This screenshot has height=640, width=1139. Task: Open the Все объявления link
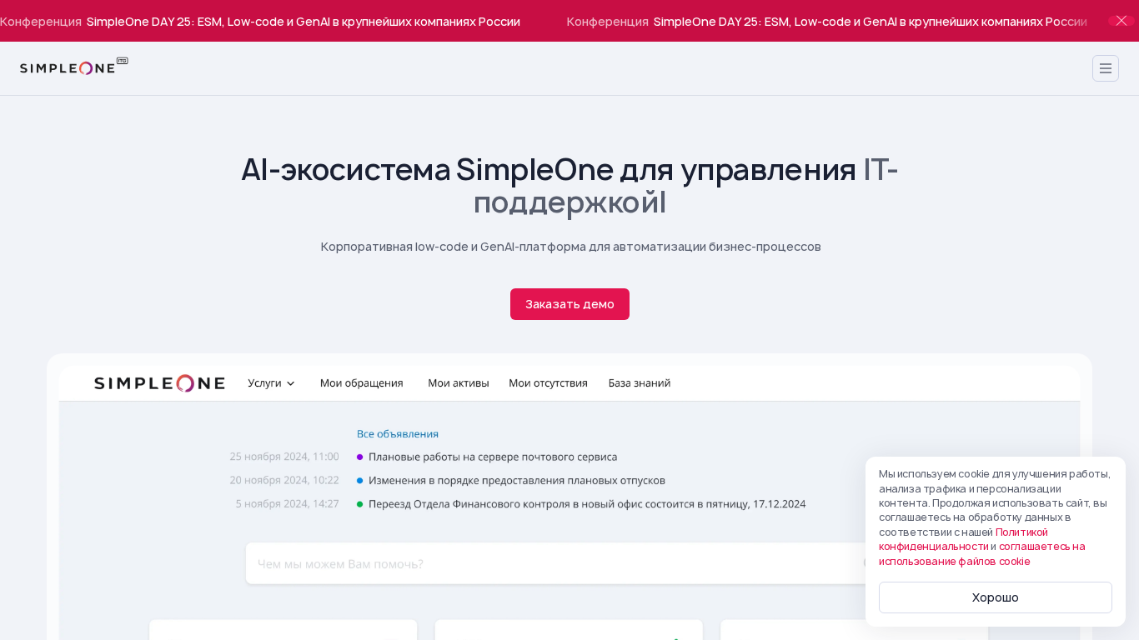click(398, 434)
